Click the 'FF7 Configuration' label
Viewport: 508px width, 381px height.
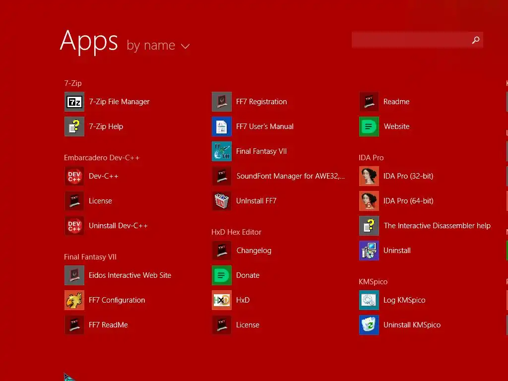click(117, 300)
